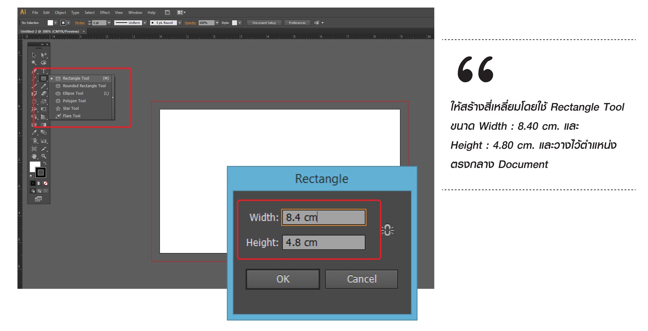Choose Star Tool from the flyout
The image size is (648, 331).
(71, 108)
